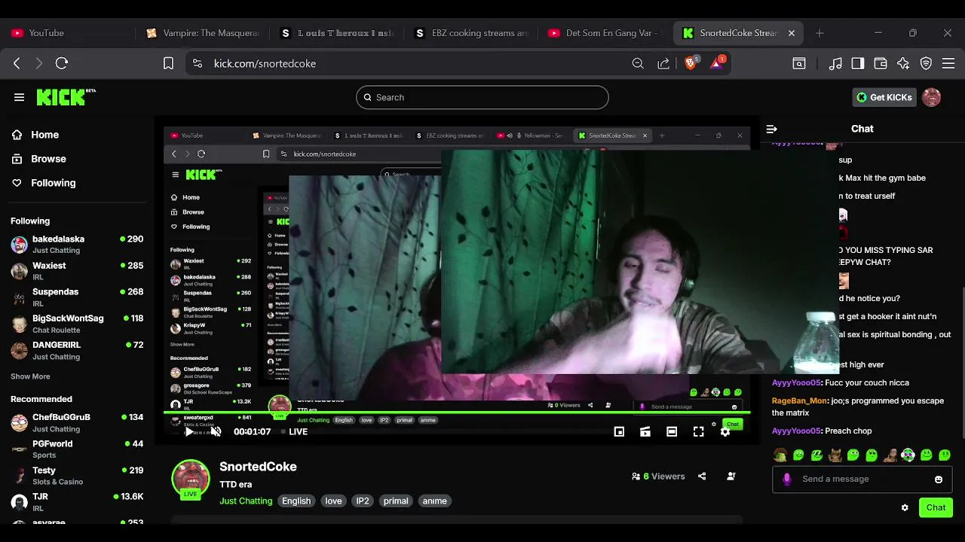Select the primal tag
Viewport: 965px width, 542px height.
tap(396, 501)
